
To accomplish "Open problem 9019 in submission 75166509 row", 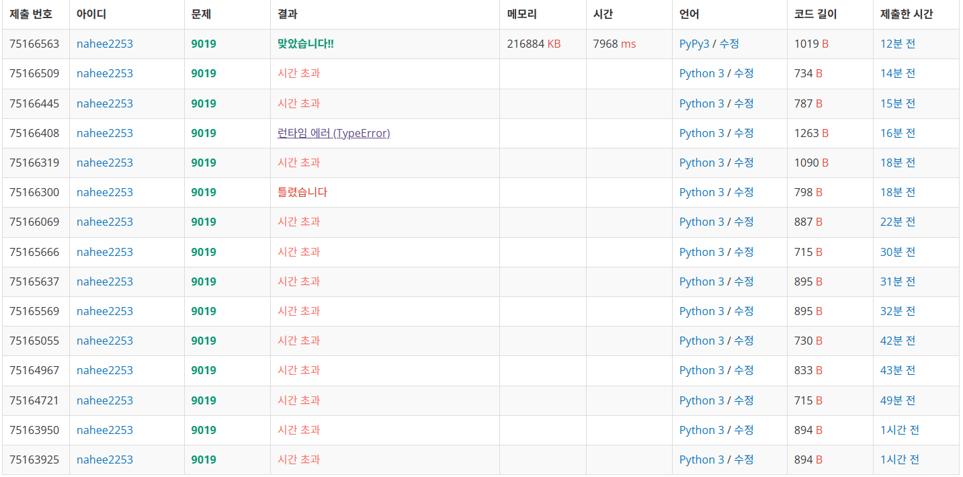I will click(204, 73).
